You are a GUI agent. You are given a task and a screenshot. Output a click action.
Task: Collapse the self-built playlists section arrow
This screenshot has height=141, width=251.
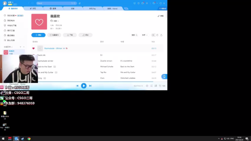click(24, 47)
